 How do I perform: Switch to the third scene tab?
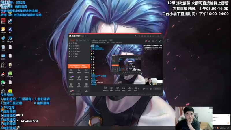[81, 40]
